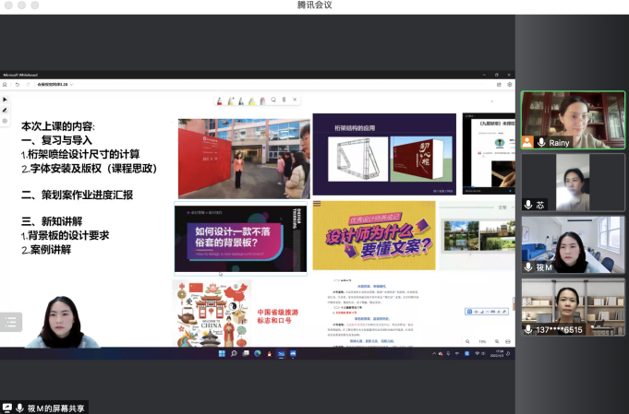Open Whiteboard settings gear
This screenshot has width=629, height=414.
(510, 85)
